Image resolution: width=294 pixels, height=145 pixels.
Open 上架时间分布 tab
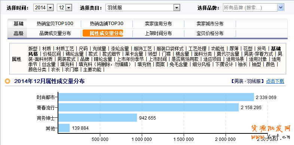[x=158, y=34]
